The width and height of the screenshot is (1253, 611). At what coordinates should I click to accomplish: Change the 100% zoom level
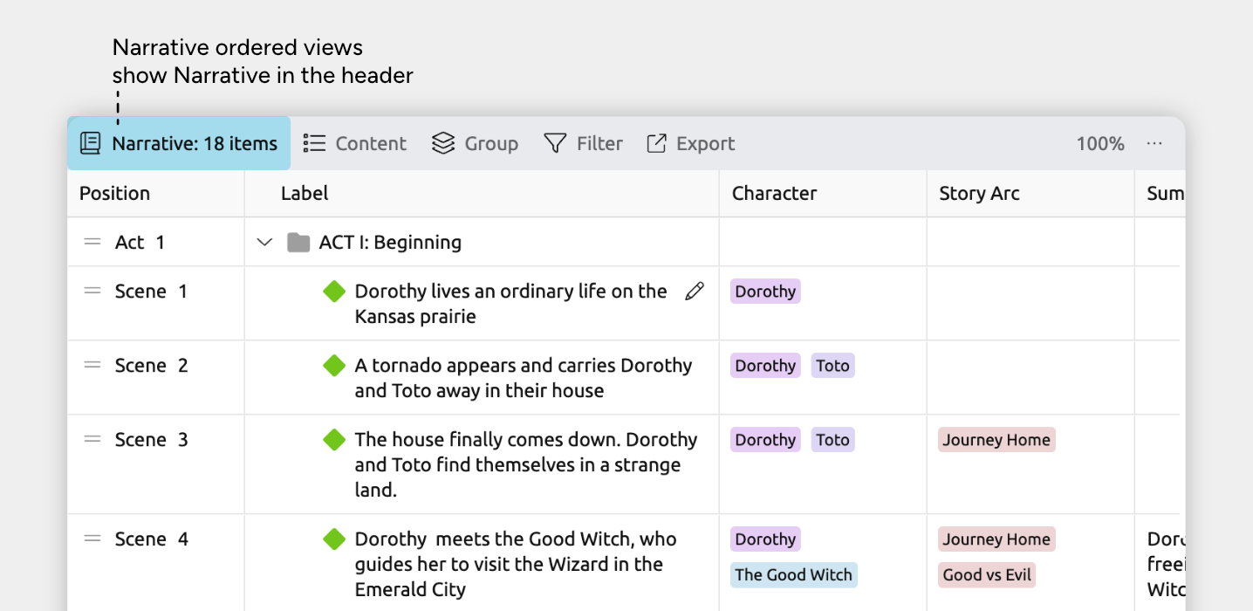click(x=1099, y=143)
